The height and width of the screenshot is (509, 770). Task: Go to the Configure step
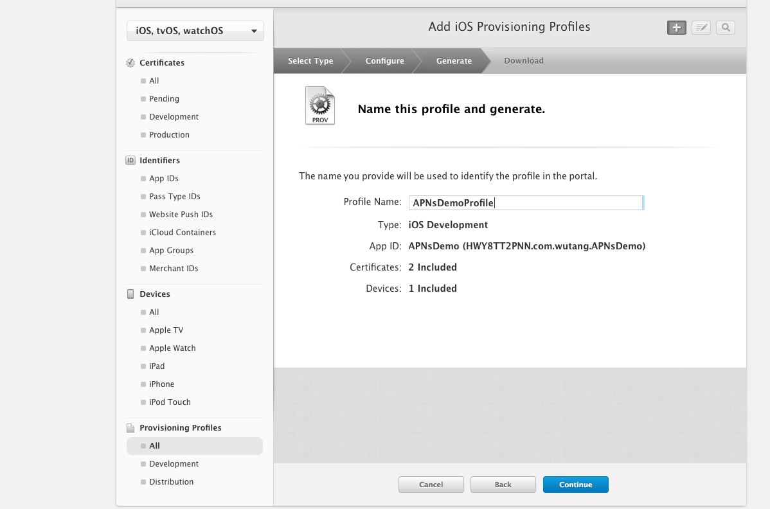[384, 61]
